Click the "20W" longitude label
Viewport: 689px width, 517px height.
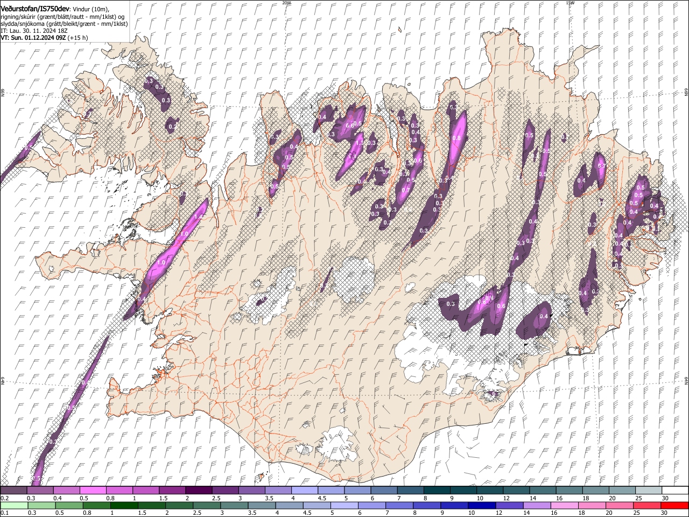coord(286,3)
